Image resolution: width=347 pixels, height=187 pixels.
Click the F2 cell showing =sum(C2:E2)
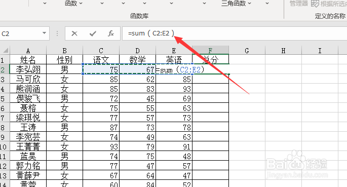210,69
